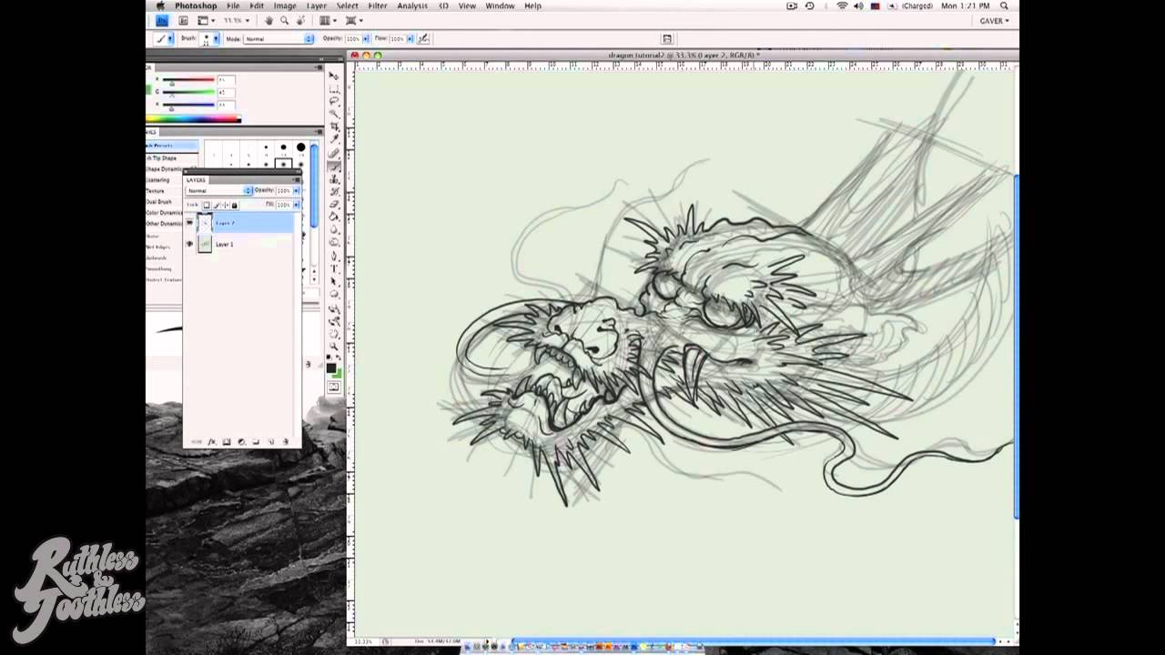Delete layer using the trash icon
The height and width of the screenshot is (655, 1165).
pos(286,442)
